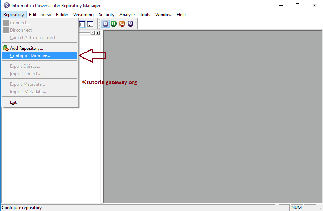The image size is (323, 211).
Task: Click the NUM indicator in status bar
Action: tap(296, 208)
